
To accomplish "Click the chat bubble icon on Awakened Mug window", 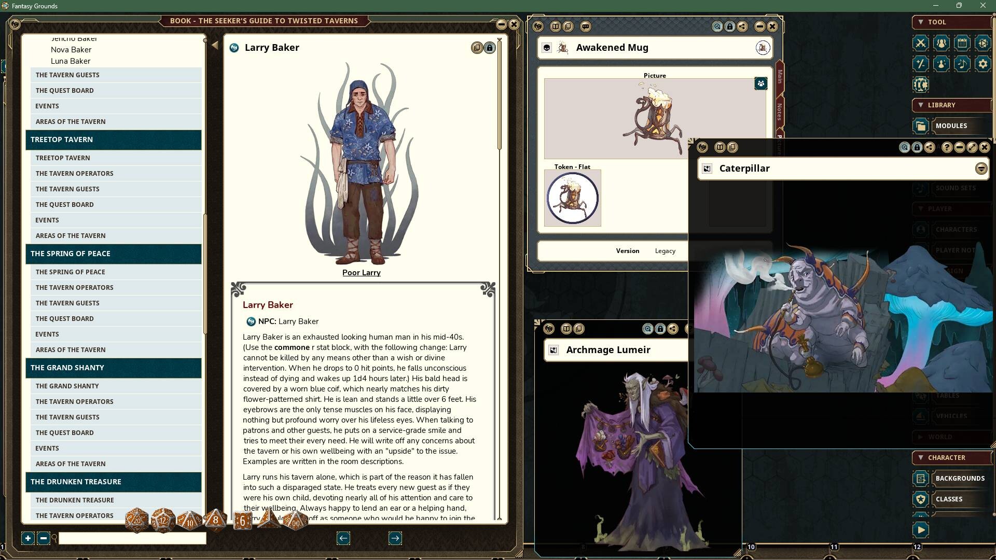I will click(586, 26).
